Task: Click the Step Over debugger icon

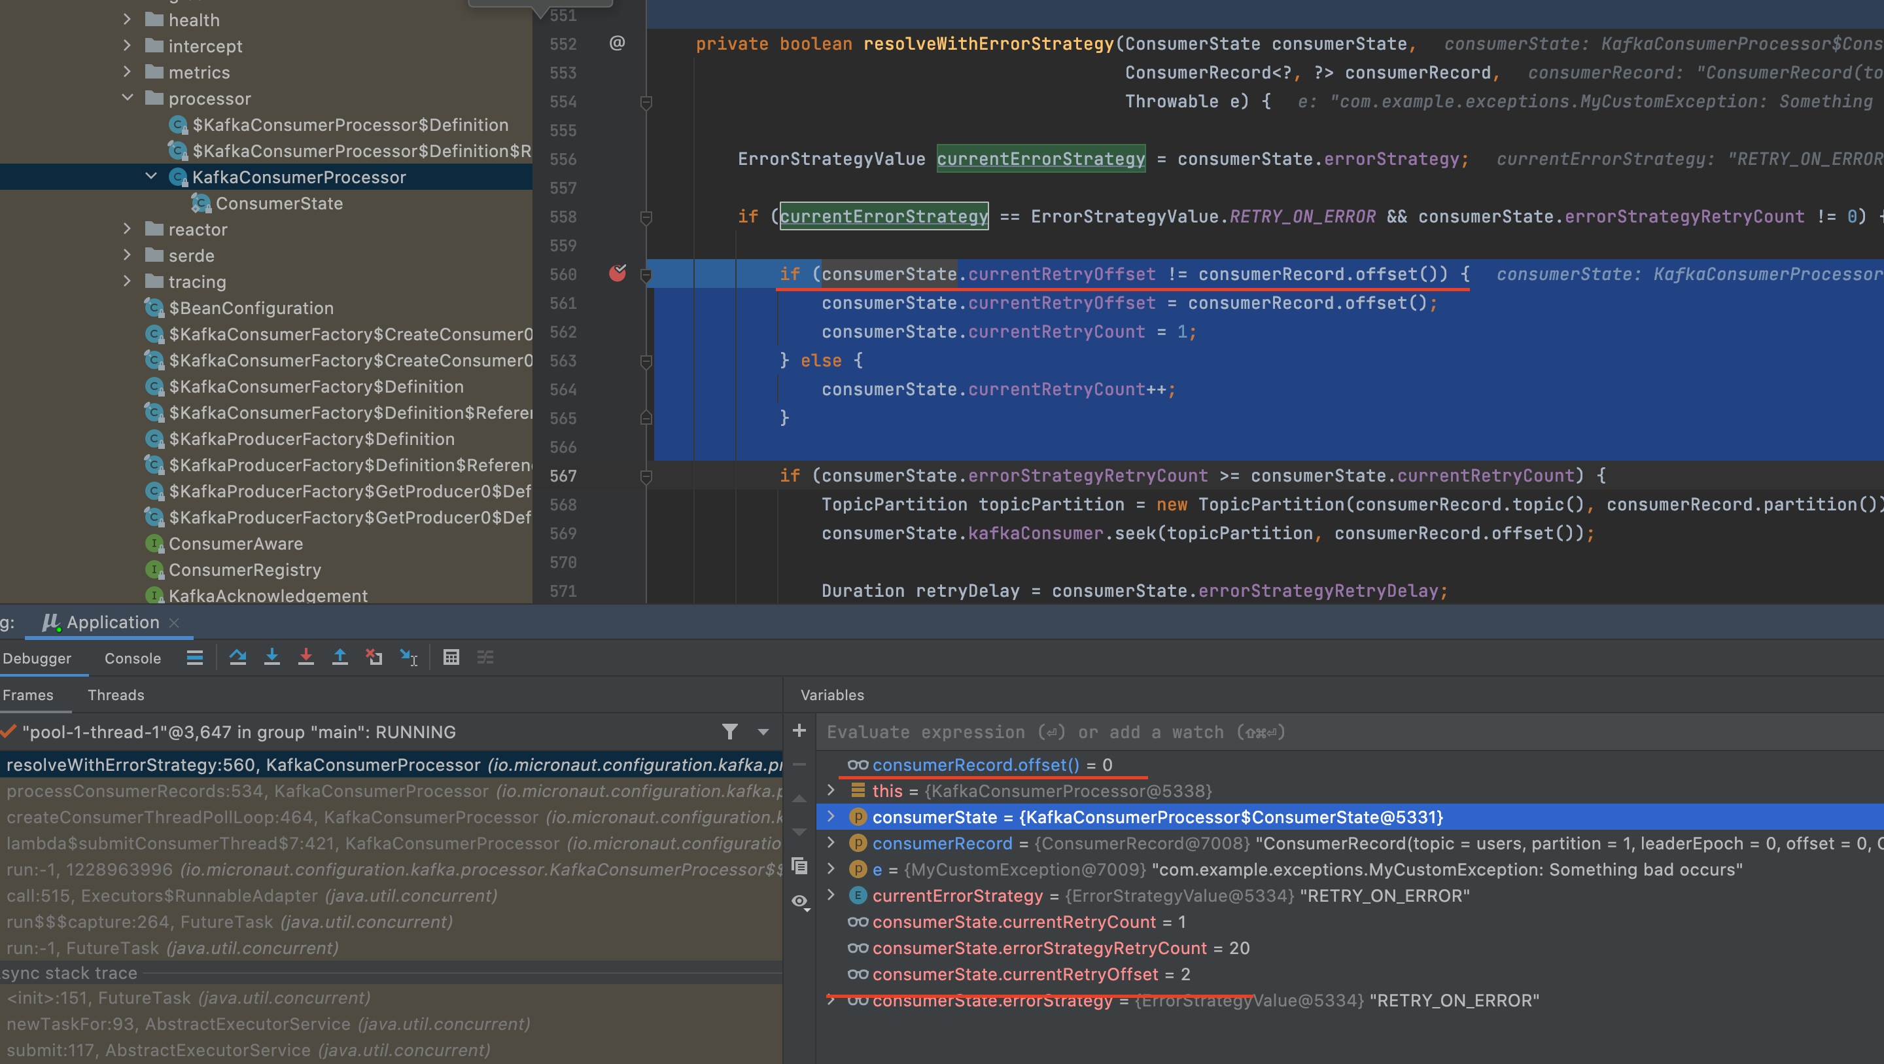Action: (238, 657)
